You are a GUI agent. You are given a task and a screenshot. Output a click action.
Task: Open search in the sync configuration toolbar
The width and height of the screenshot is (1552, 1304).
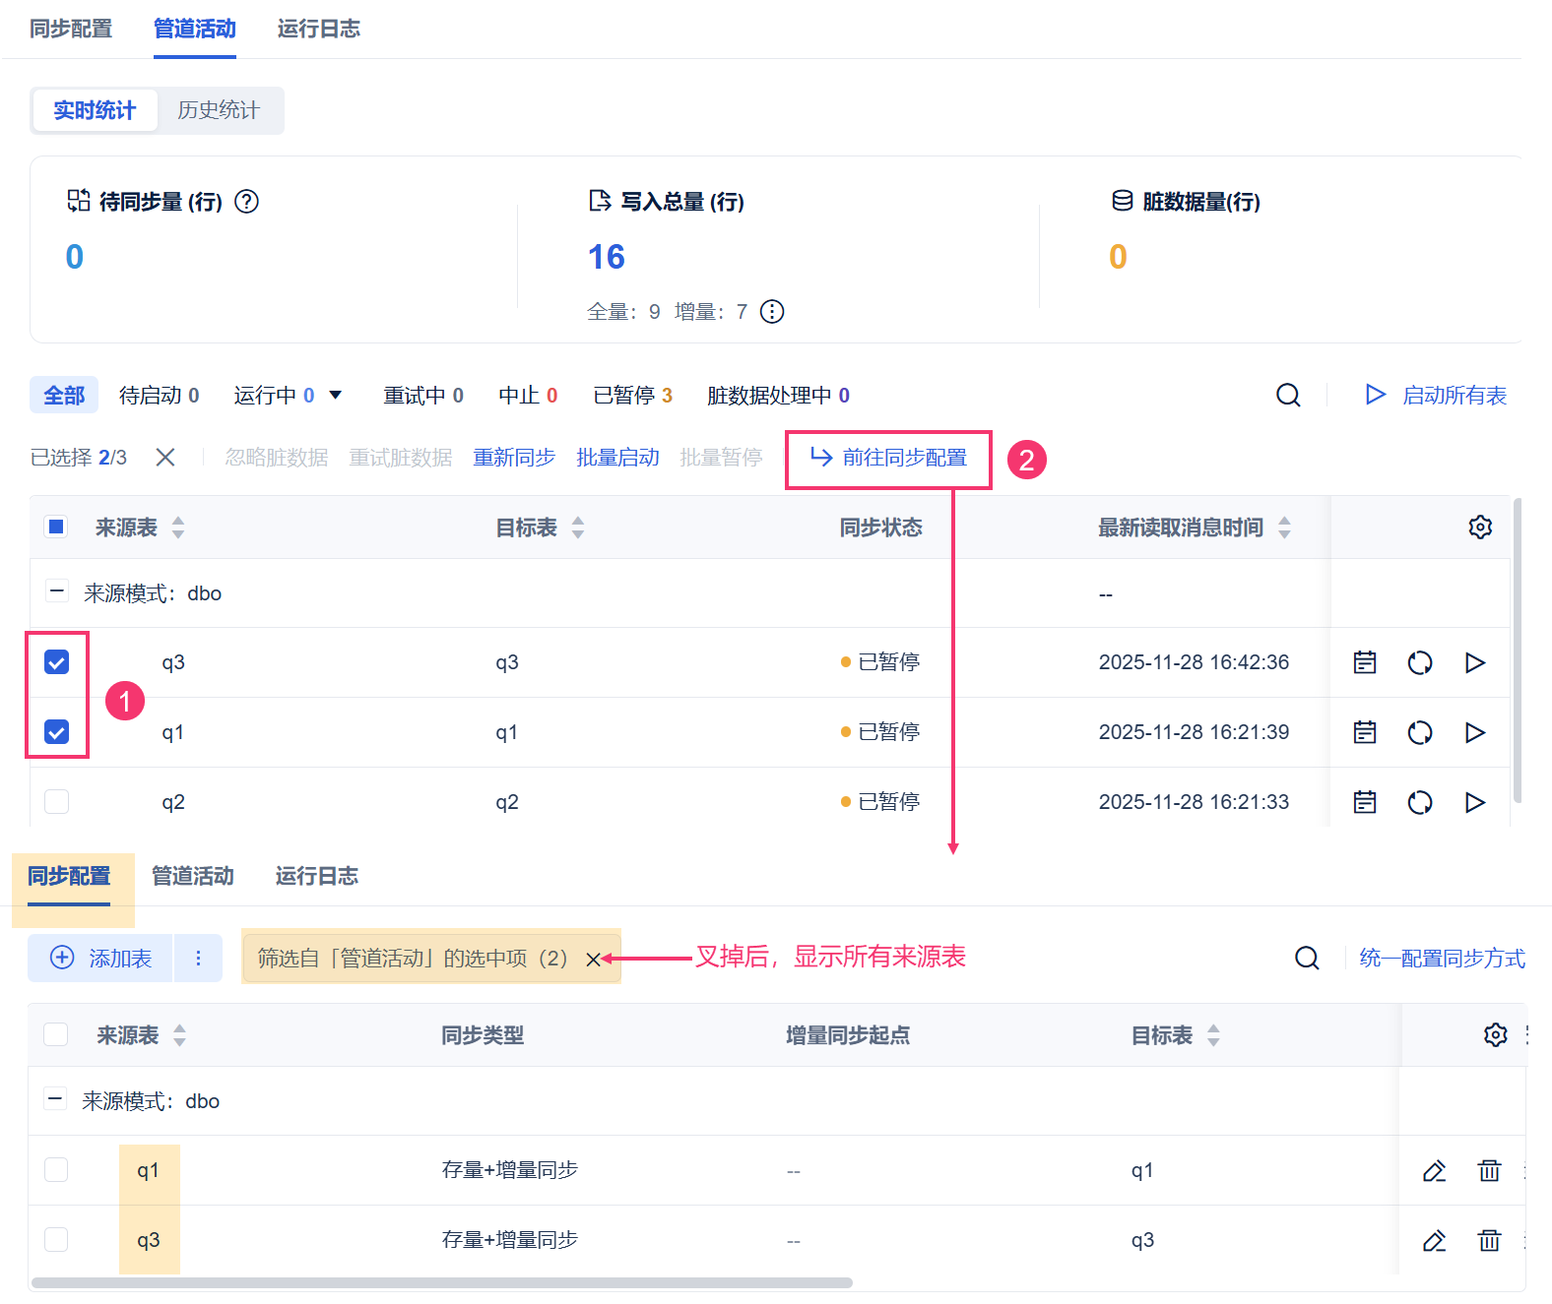1307,959
